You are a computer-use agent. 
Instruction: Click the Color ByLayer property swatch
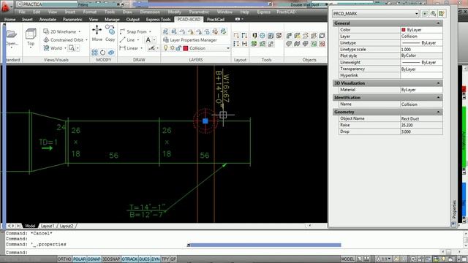403,30
